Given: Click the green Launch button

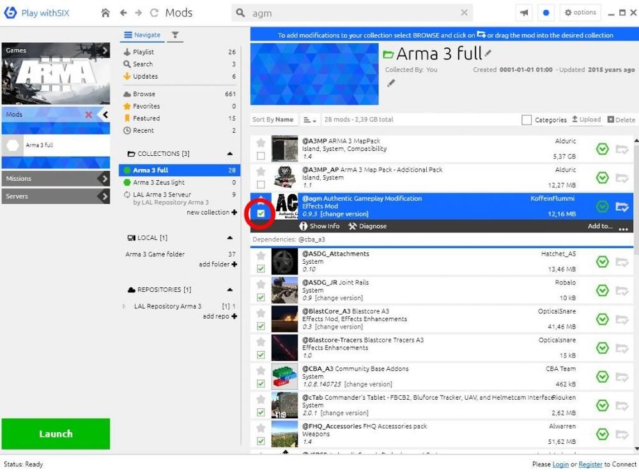Looking at the screenshot, I should coord(56,434).
